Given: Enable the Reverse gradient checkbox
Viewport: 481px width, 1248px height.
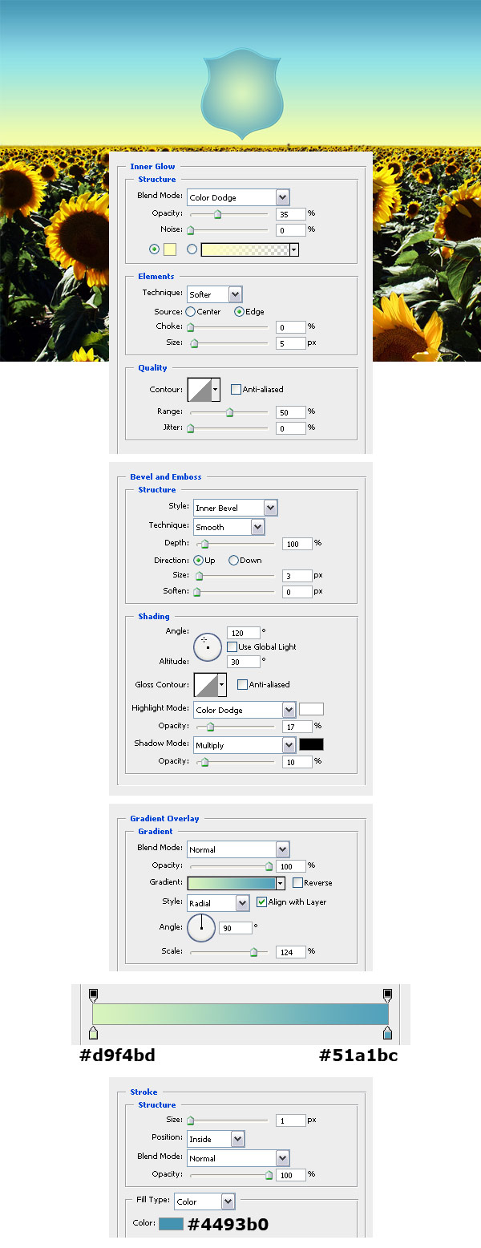Looking at the screenshot, I should (x=297, y=883).
